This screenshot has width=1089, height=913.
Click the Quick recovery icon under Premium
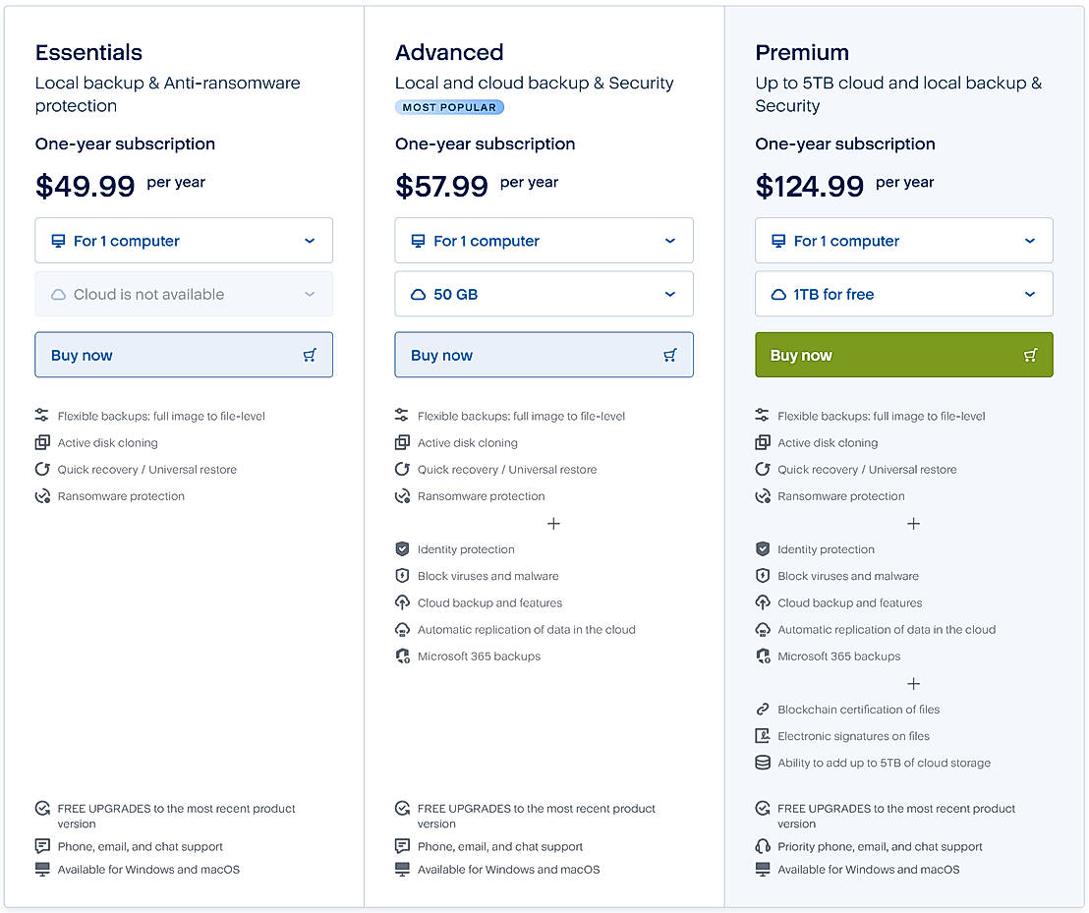tap(763, 470)
